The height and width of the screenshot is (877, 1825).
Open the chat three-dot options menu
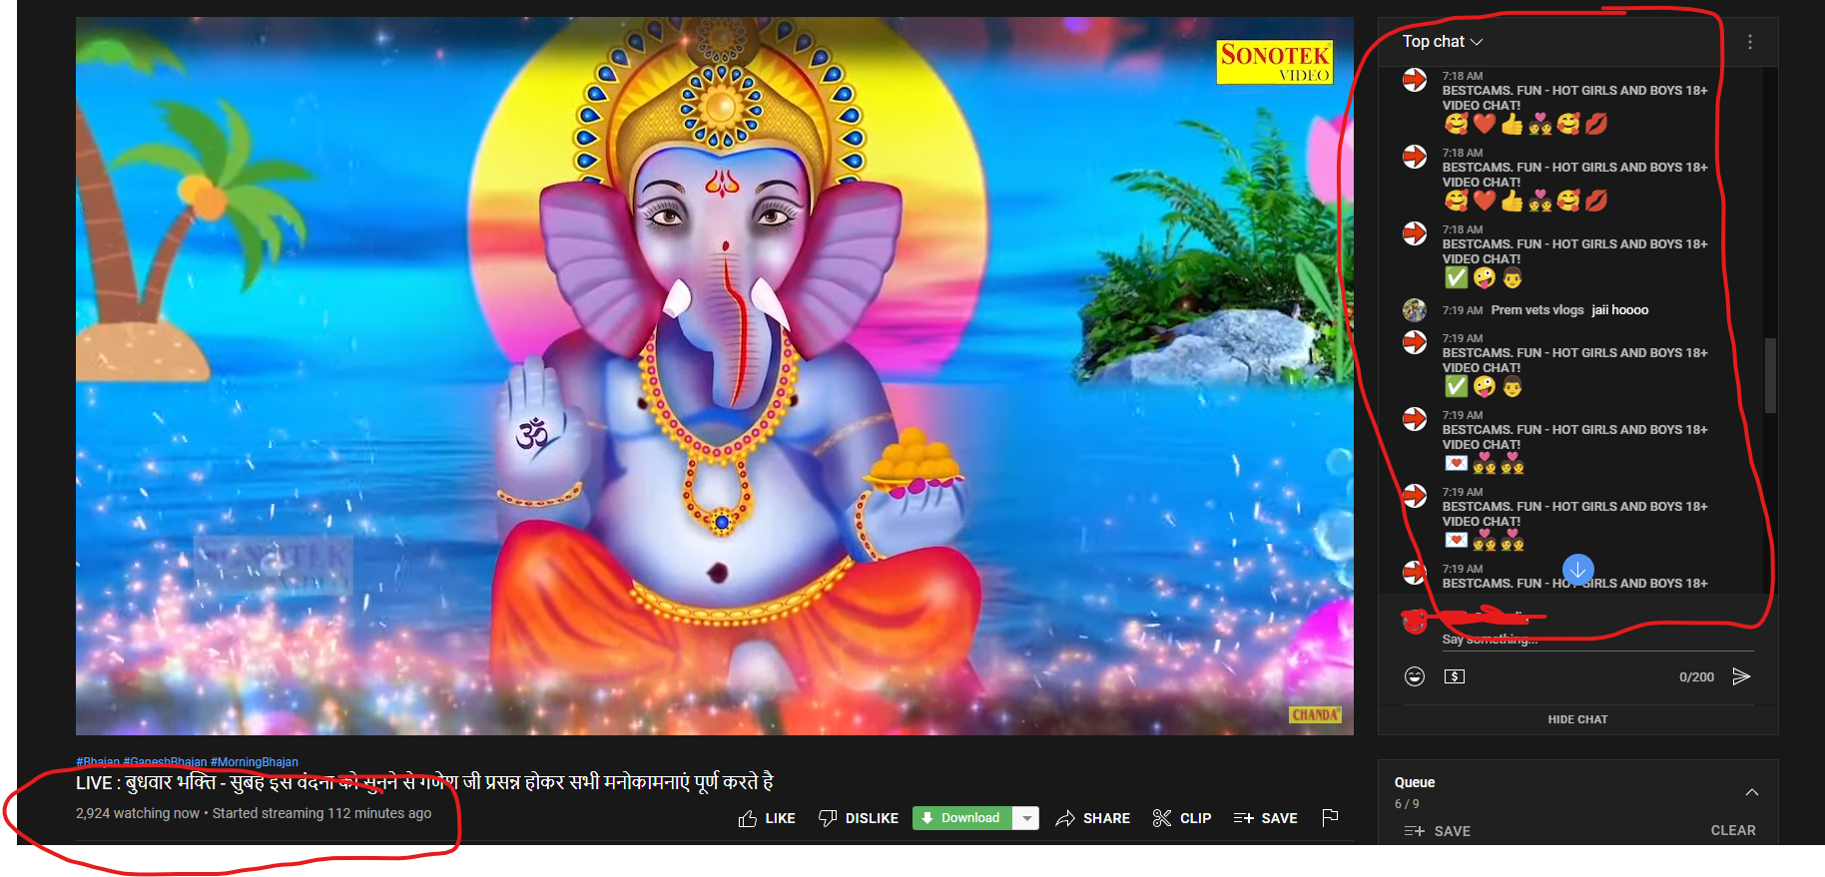pos(1750,42)
